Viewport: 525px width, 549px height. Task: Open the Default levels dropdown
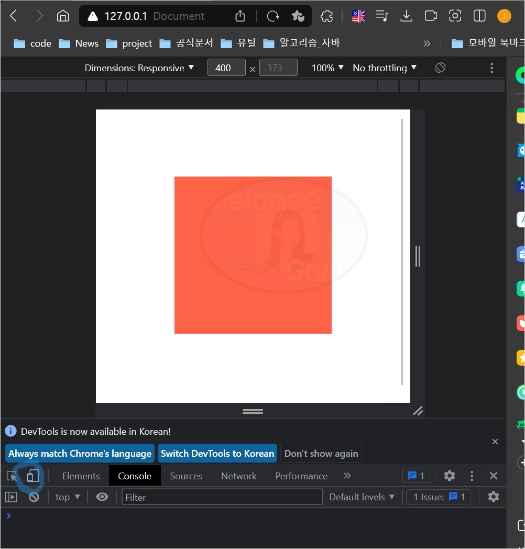pyautogui.click(x=362, y=497)
